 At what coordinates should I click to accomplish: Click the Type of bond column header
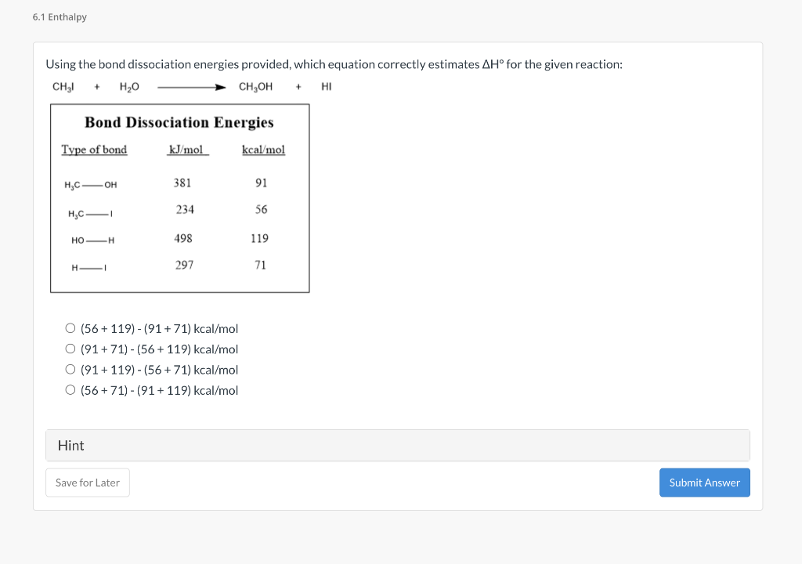[x=94, y=150]
